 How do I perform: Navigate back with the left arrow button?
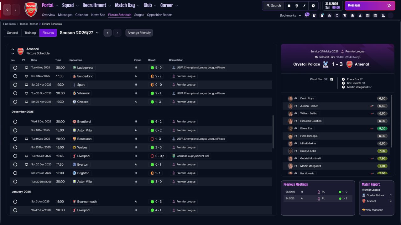point(8,10)
